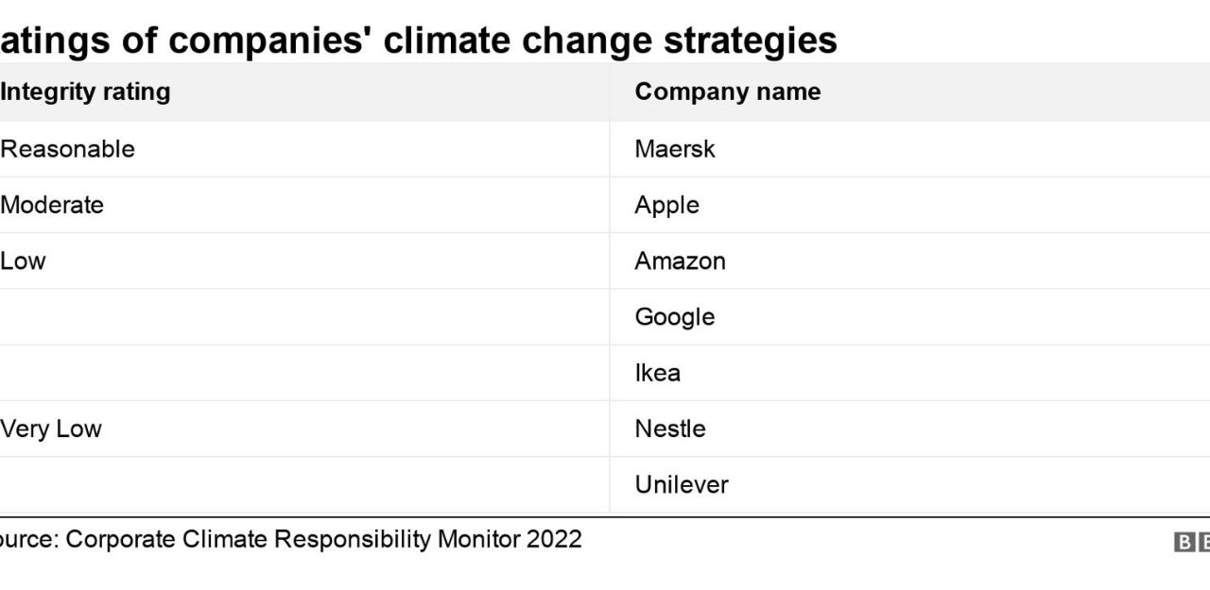The height and width of the screenshot is (590, 1210).
Task: Click the 'Reasonable' rating cell
Action: click(67, 149)
